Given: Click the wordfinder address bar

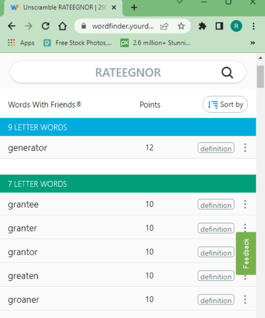Looking at the screenshot, I should [122, 26].
